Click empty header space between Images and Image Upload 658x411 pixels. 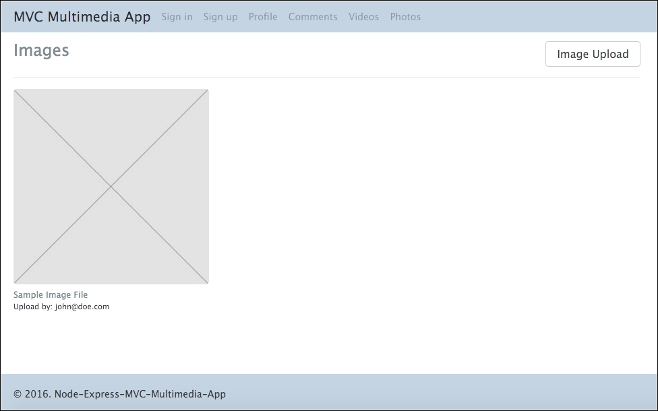303,53
